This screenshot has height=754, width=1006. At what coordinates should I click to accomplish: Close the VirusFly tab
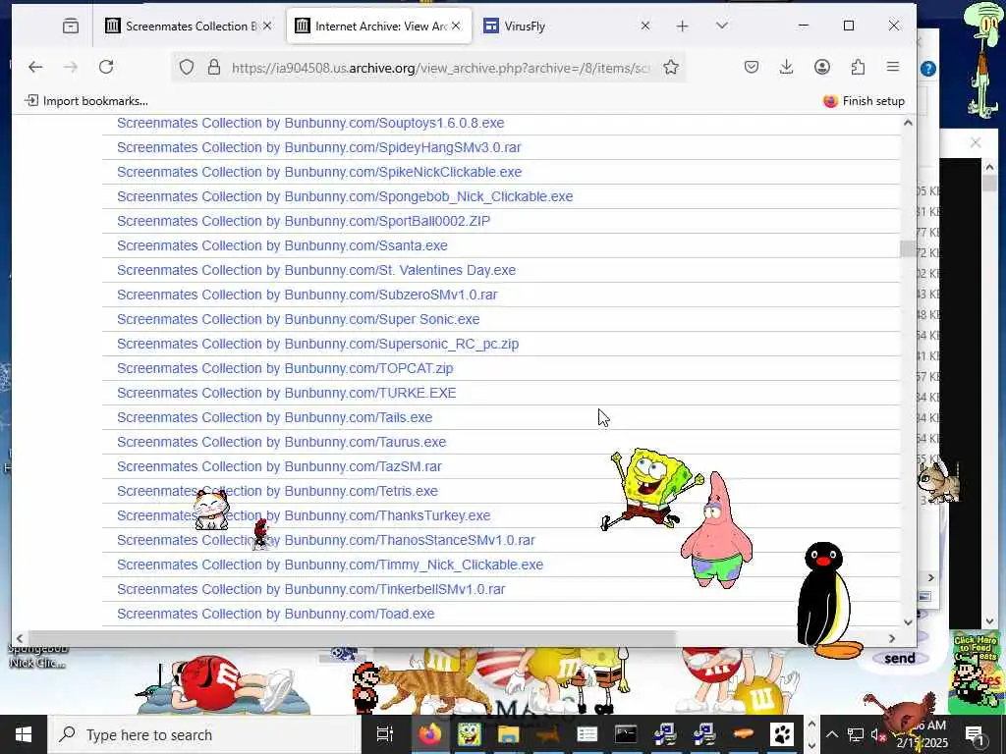[x=645, y=26]
